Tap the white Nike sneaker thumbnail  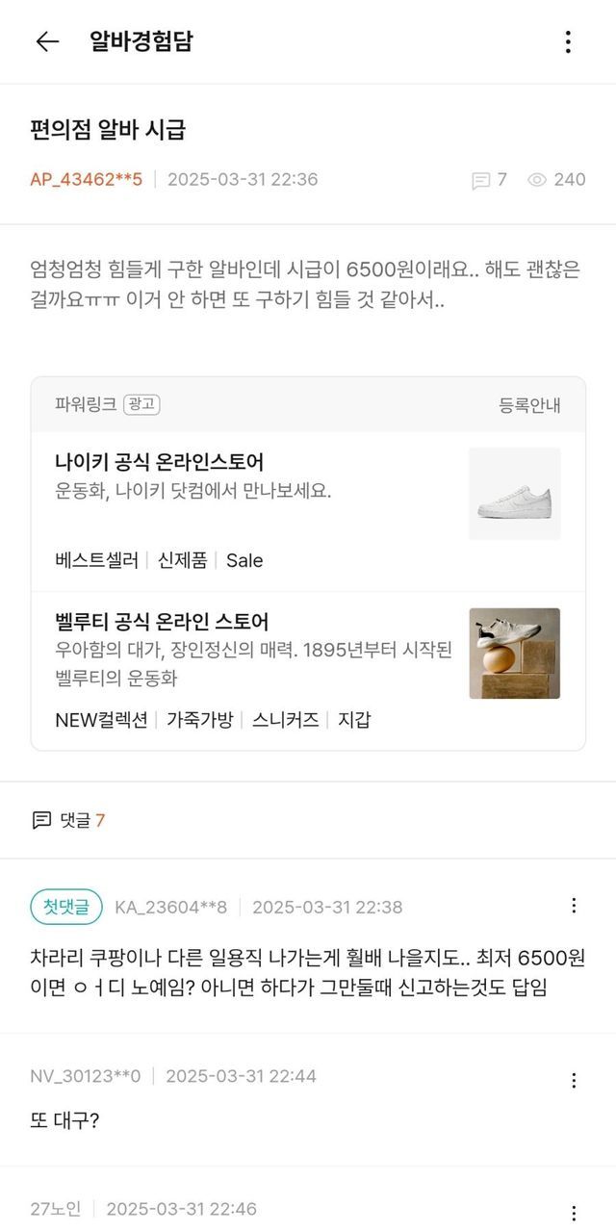tap(514, 494)
